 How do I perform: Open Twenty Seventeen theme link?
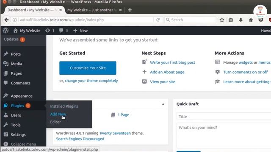point(115,133)
